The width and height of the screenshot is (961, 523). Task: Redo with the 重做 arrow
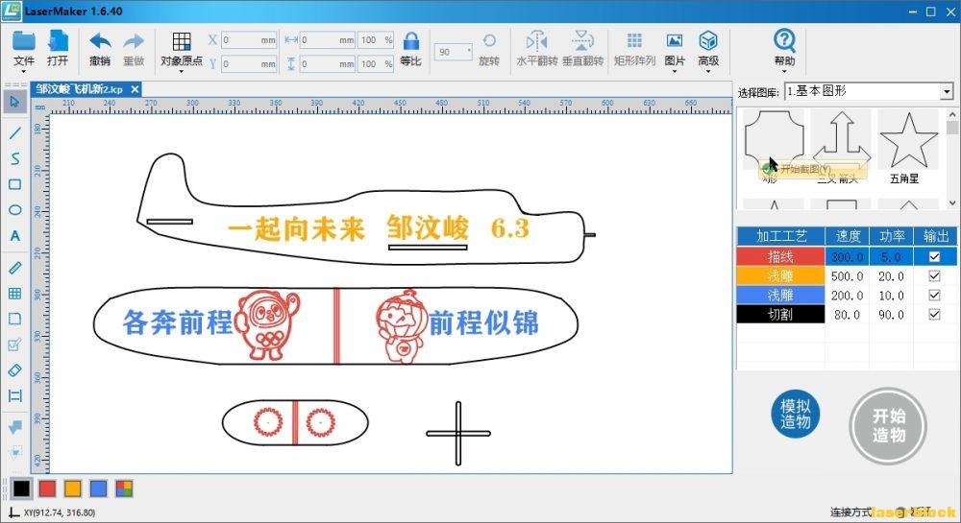tap(133, 48)
